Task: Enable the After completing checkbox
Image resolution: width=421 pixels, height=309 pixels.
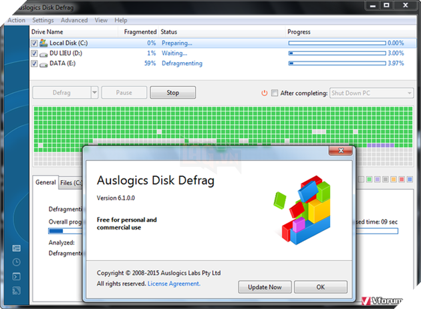Action: tap(275, 93)
